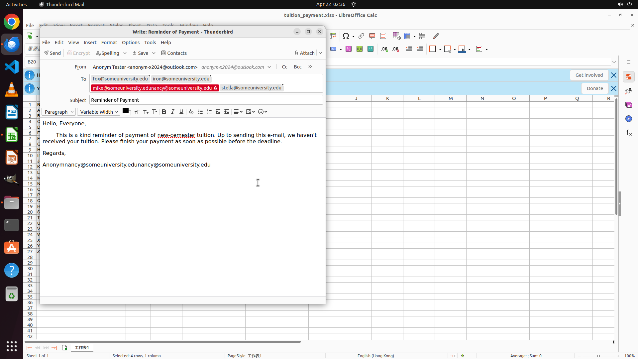
Task: Click the remove text styling icon
Action: 191,112
